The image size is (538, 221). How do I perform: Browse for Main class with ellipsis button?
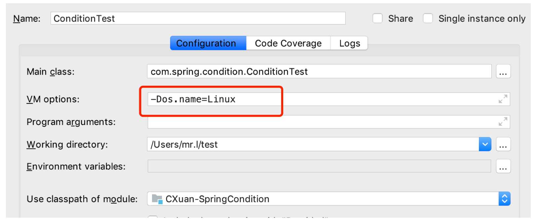tap(503, 72)
